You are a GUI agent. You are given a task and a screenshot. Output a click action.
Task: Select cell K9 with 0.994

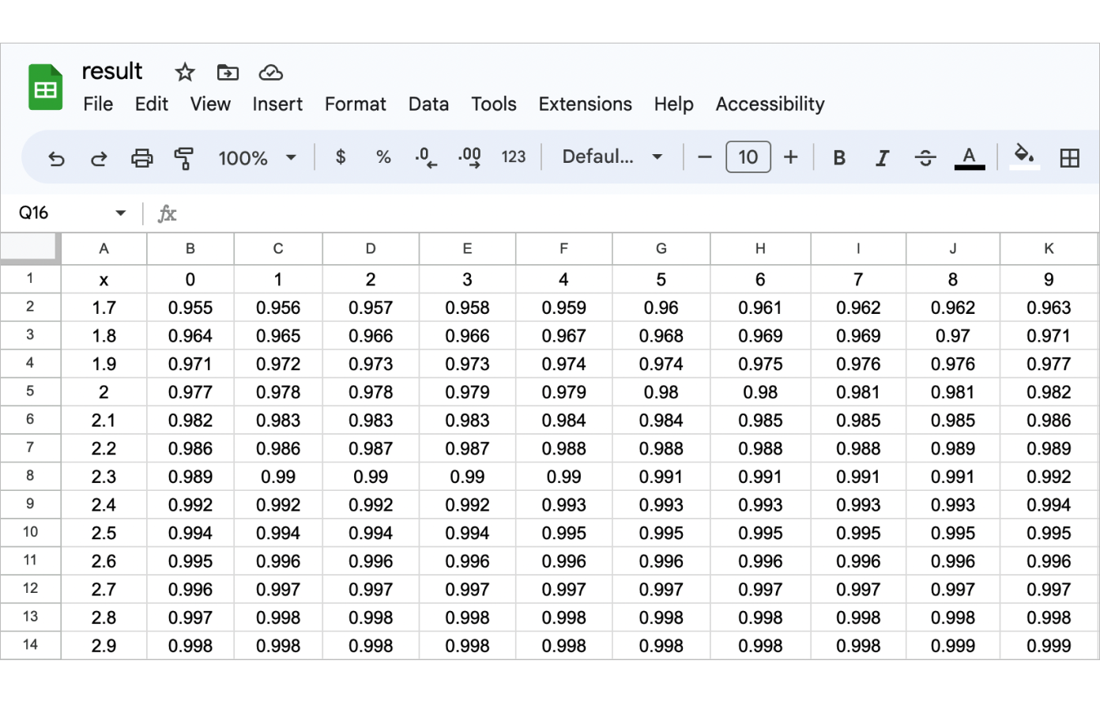[1049, 505]
